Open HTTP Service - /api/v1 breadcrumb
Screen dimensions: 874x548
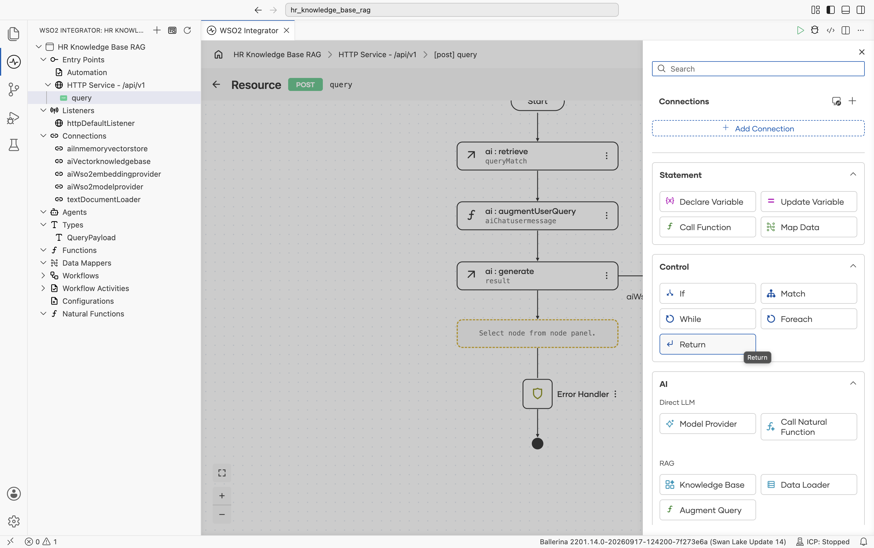(377, 54)
